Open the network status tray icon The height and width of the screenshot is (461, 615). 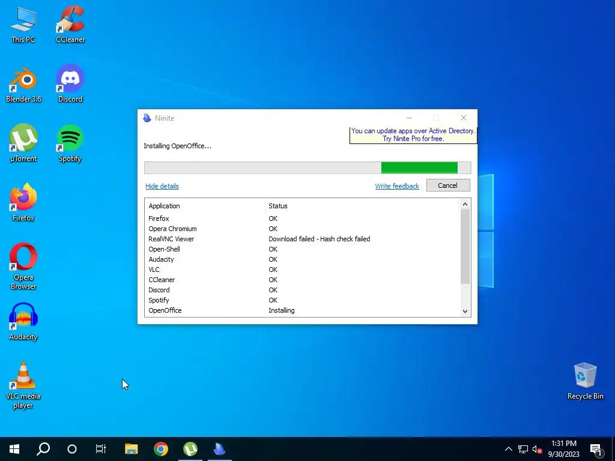coord(523,449)
